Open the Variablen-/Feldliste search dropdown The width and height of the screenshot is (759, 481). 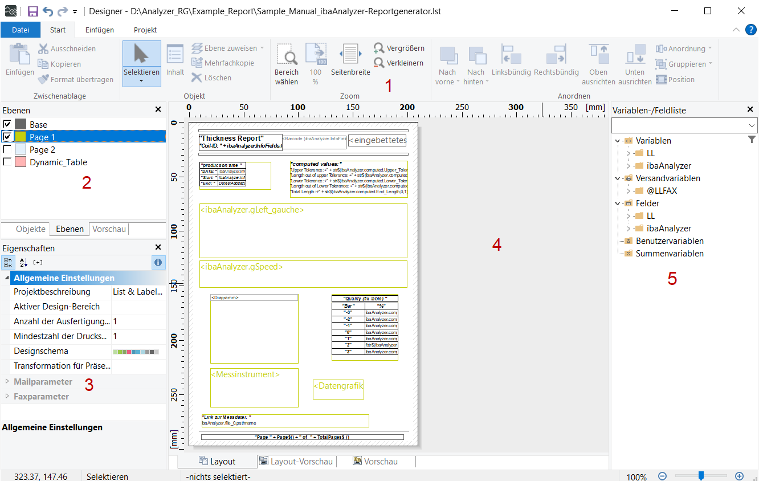[x=750, y=125]
